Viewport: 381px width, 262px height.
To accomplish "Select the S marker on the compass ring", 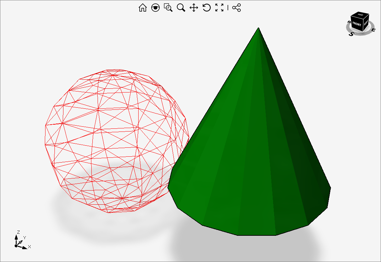I will pos(351,34).
